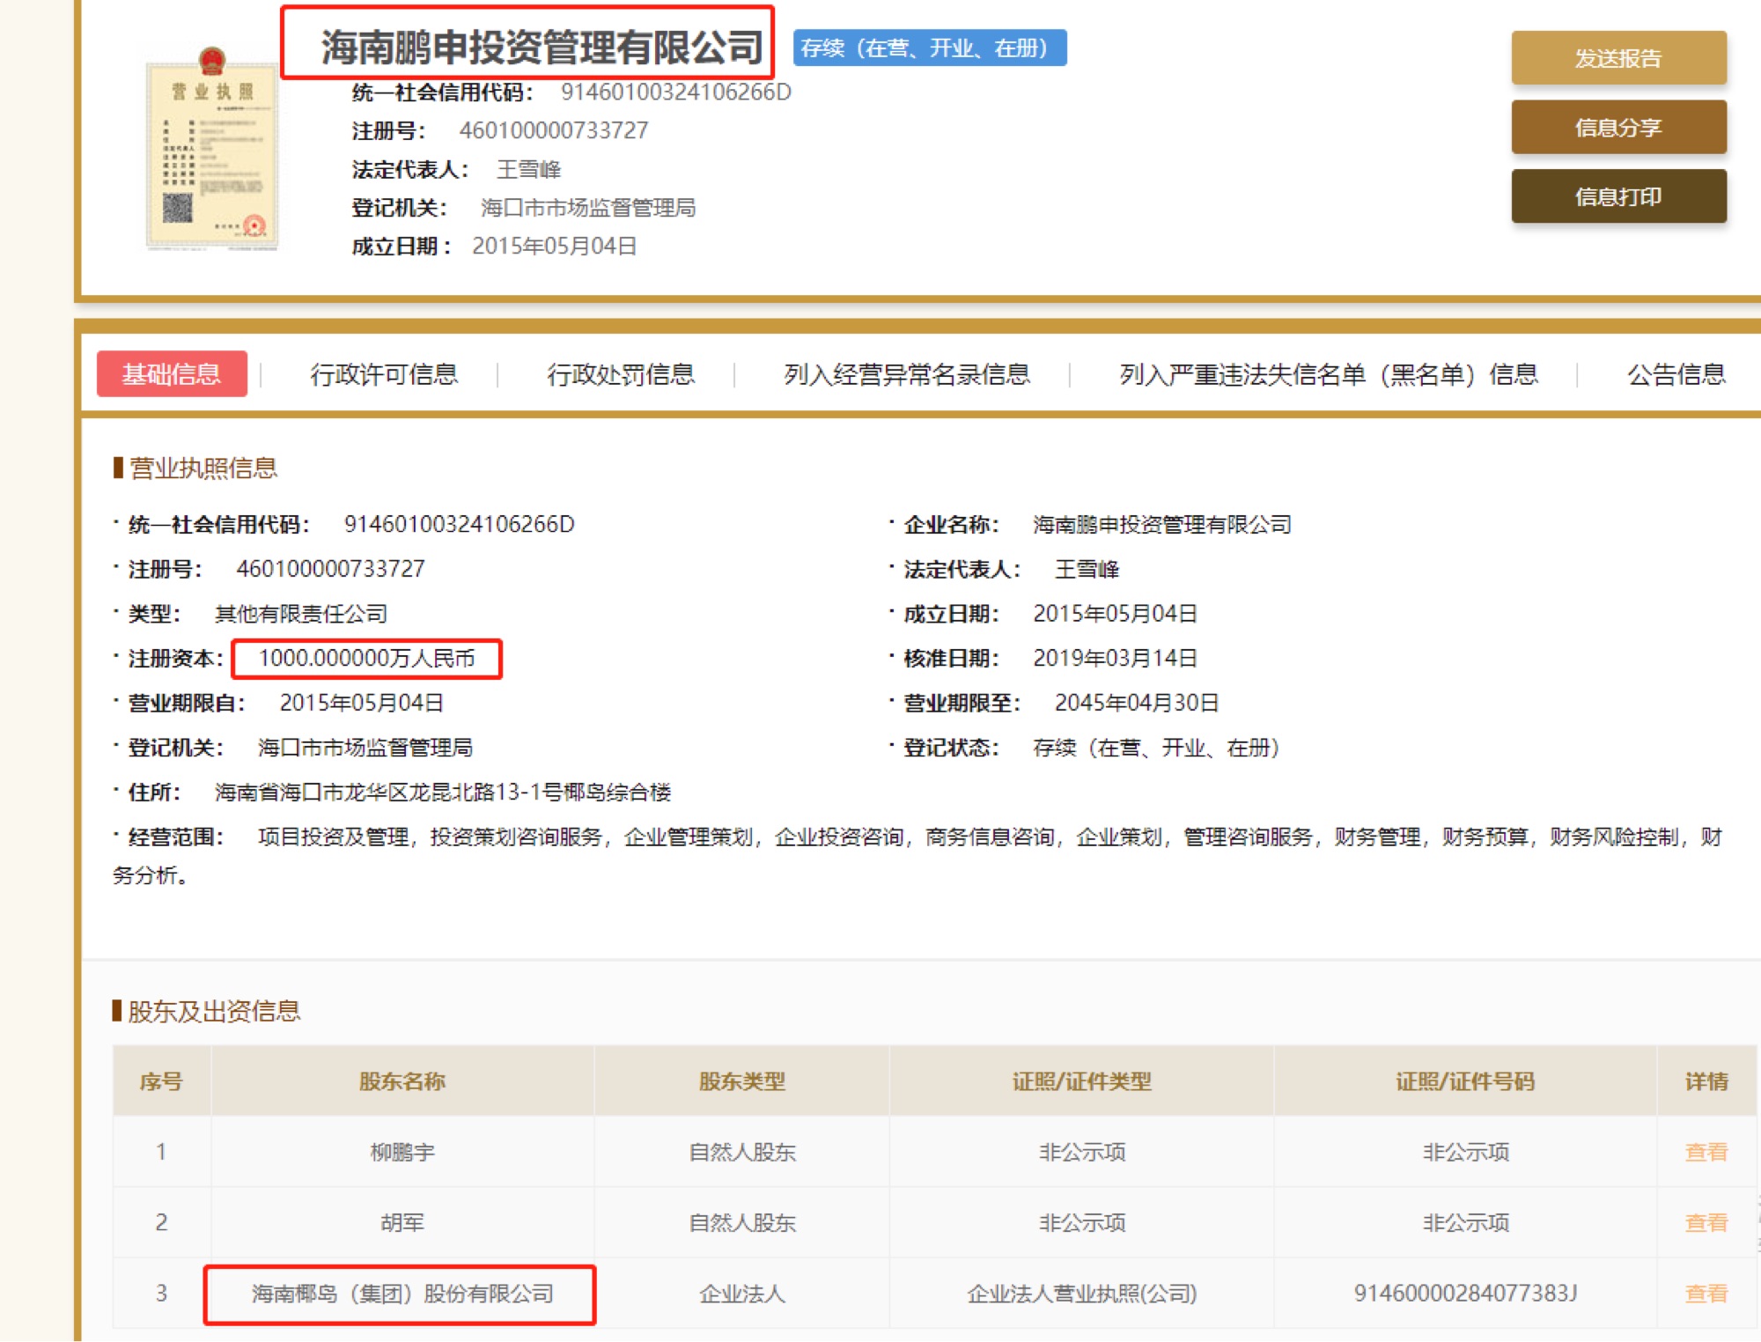Viewport: 1761px width, 1342px height.
Task: Click the license number 91460000284077383J
Action: [x=1465, y=1294]
